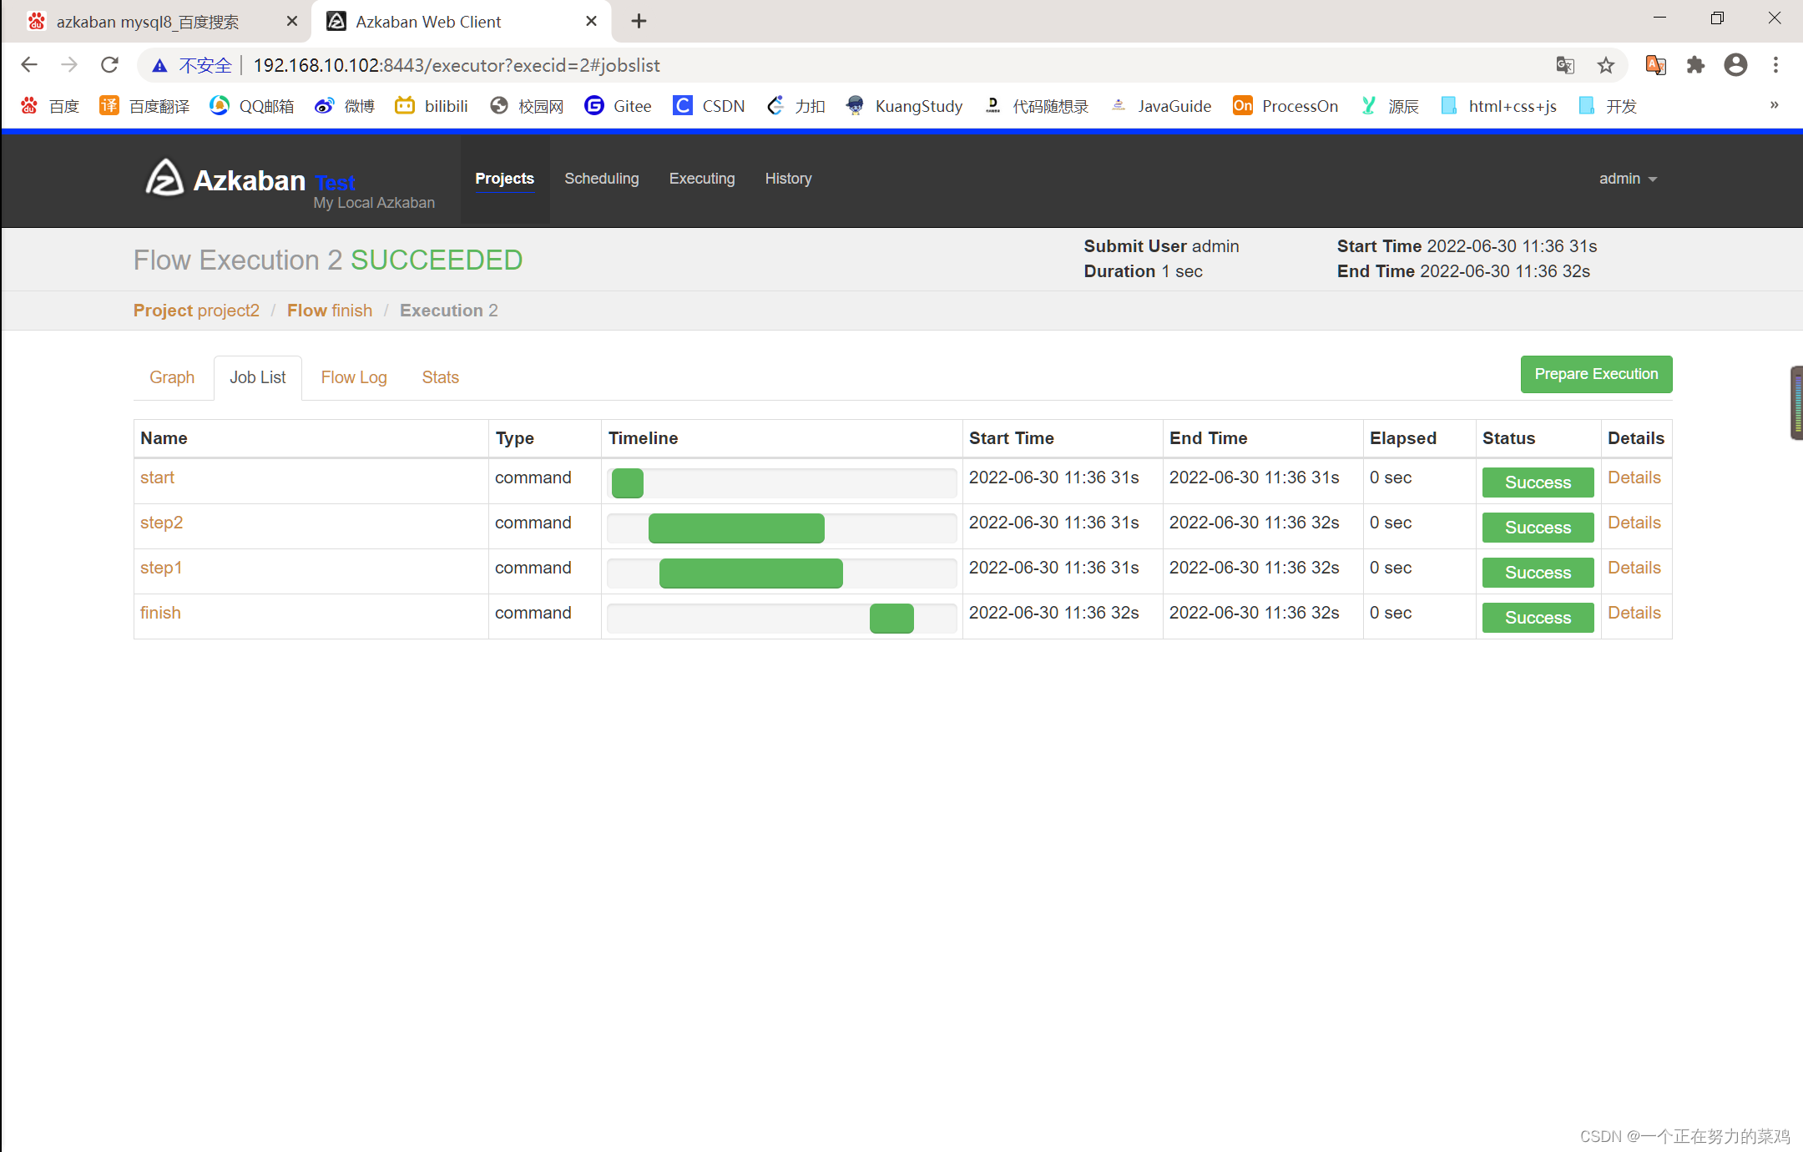Open the finish job link
This screenshot has width=1803, height=1152.
(x=160, y=613)
